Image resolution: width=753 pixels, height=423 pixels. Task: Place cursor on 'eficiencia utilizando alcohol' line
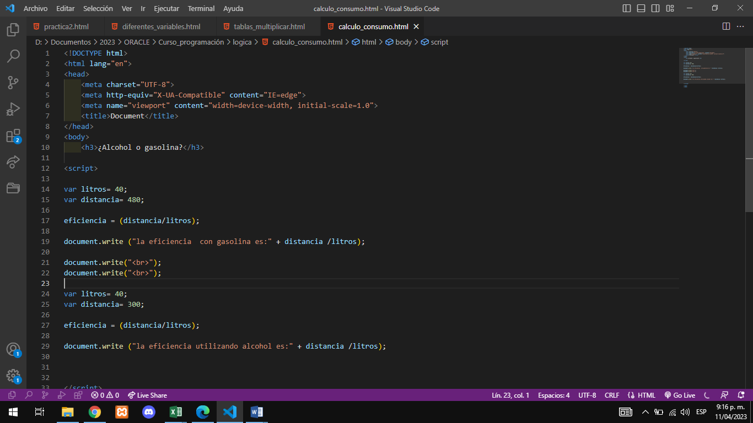point(225,346)
